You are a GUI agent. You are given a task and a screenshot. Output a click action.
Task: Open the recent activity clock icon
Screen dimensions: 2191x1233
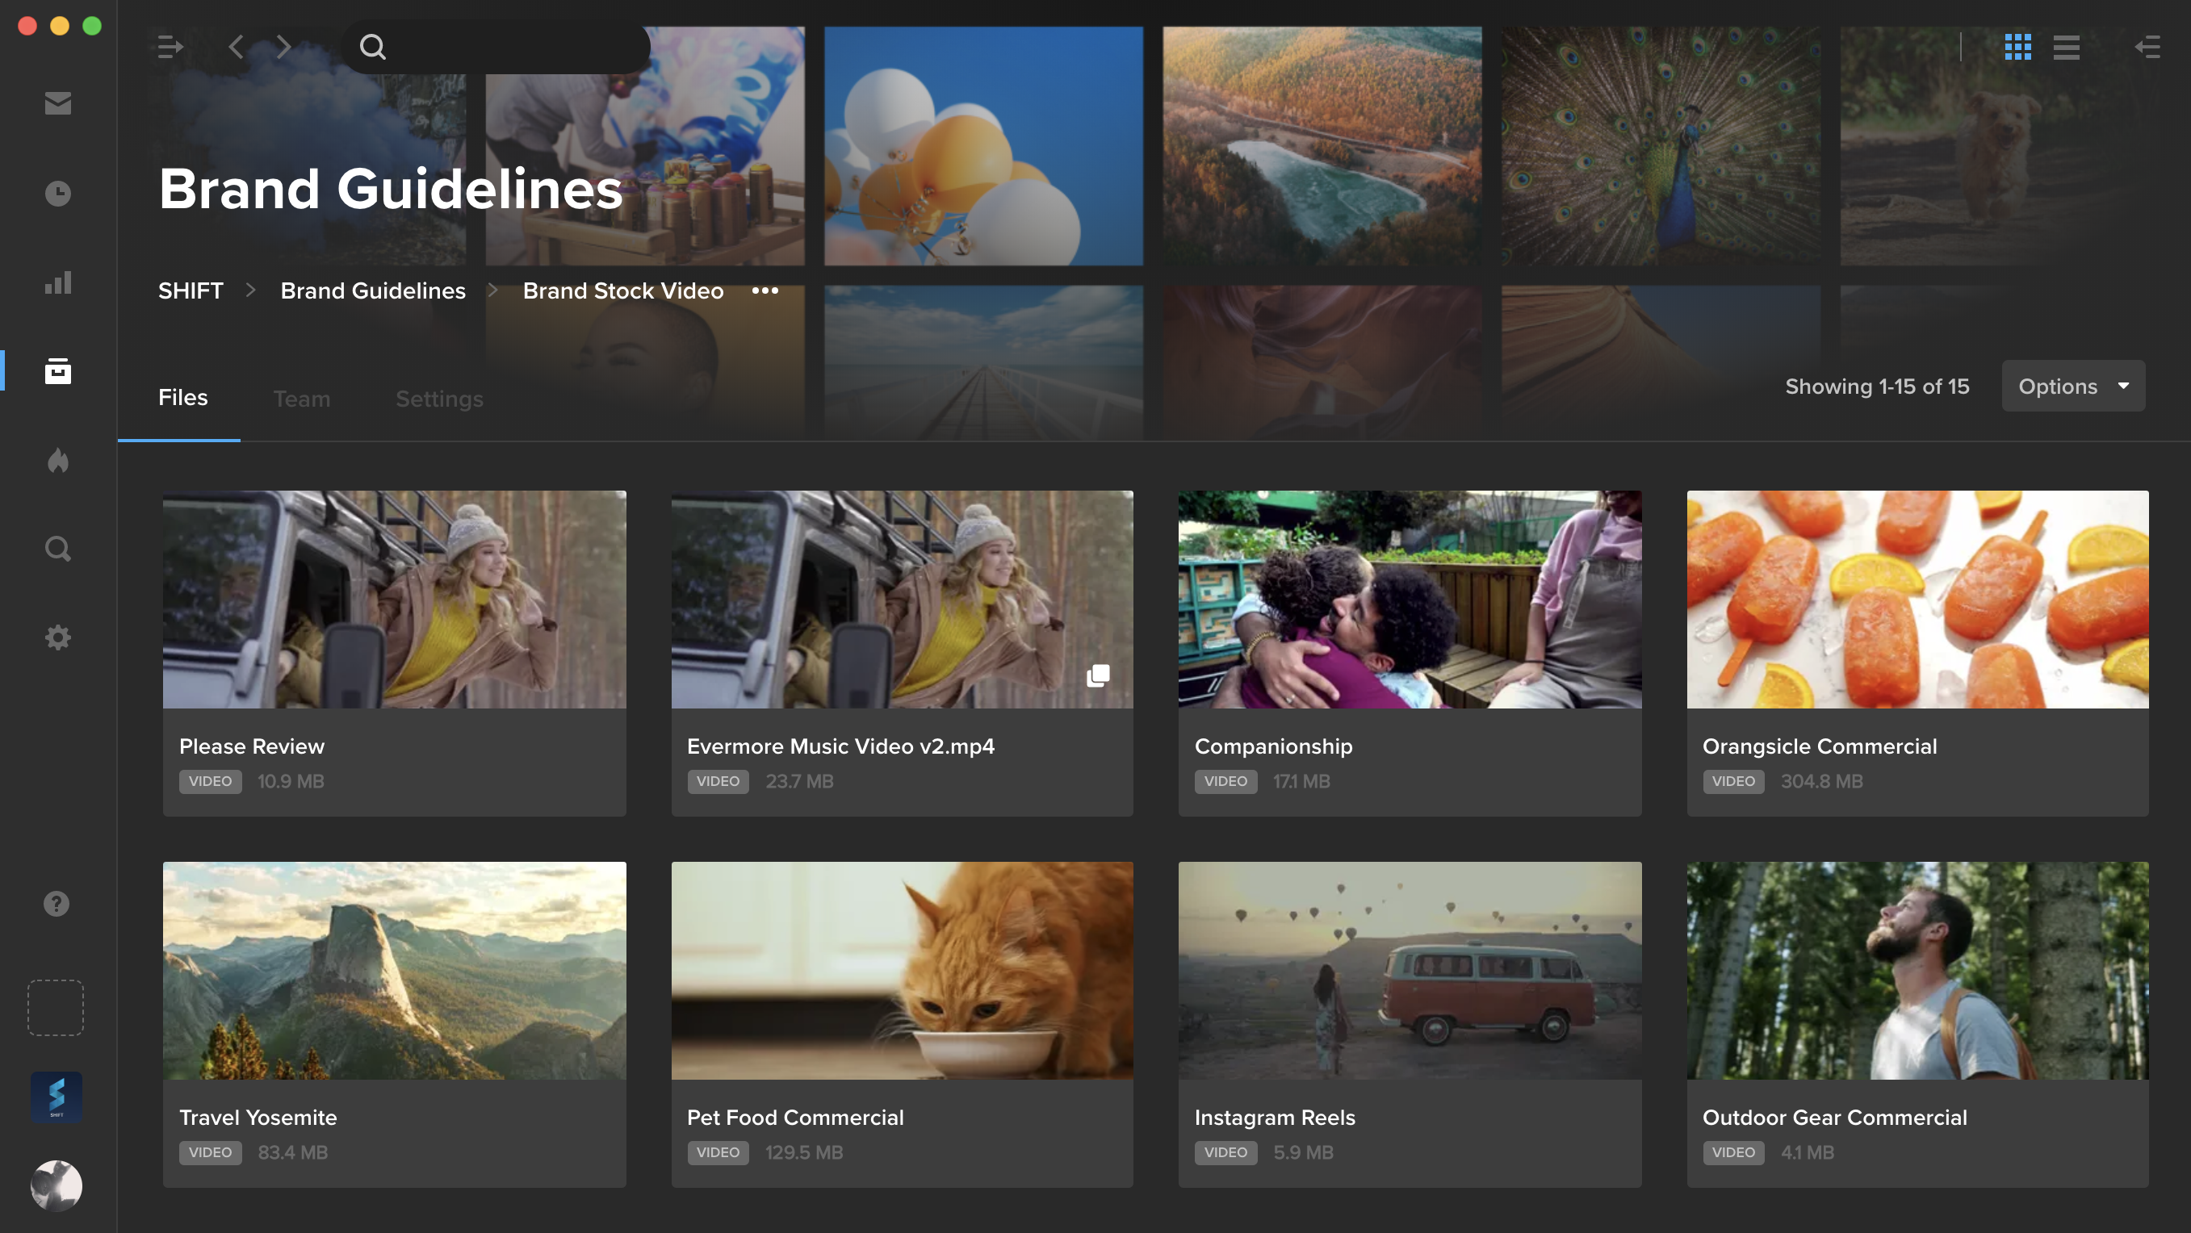[x=58, y=193]
